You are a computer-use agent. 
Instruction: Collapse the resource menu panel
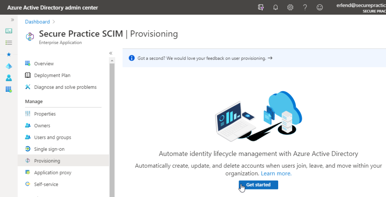pyautogui.click(x=111, y=53)
